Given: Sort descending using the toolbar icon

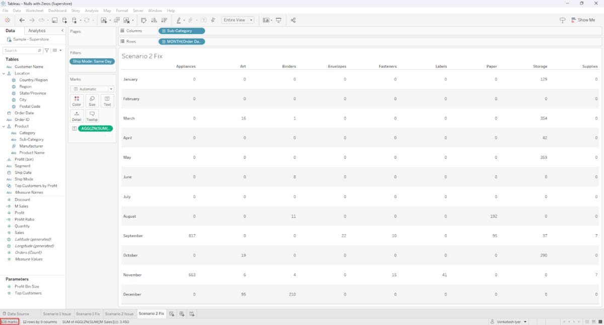Looking at the screenshot, I should click(164, 20).
